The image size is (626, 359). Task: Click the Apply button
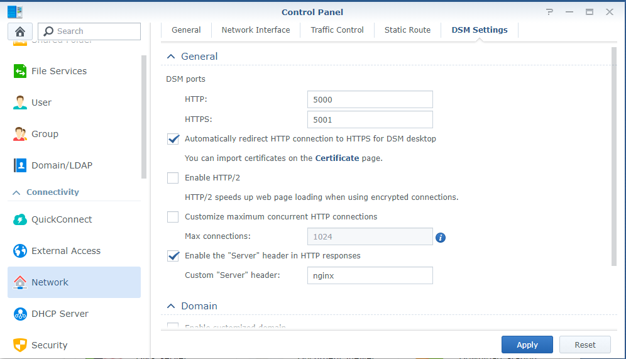[x=527, y=345]
